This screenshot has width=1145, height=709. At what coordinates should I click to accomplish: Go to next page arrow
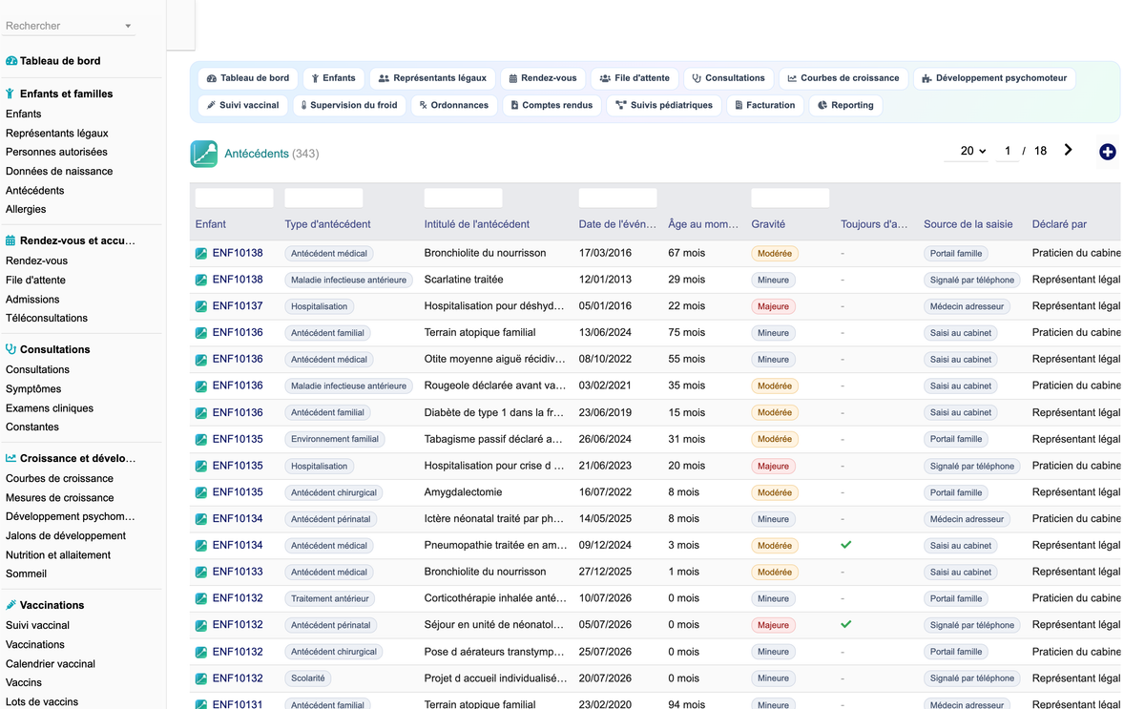click(x=1068, y=150)
